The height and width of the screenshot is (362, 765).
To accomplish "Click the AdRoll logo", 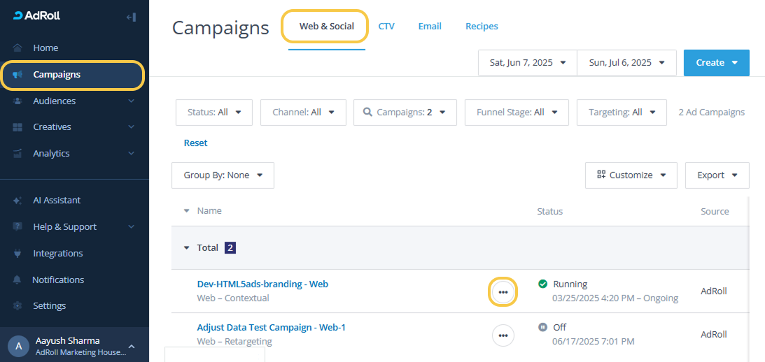I will coord(36,16).
